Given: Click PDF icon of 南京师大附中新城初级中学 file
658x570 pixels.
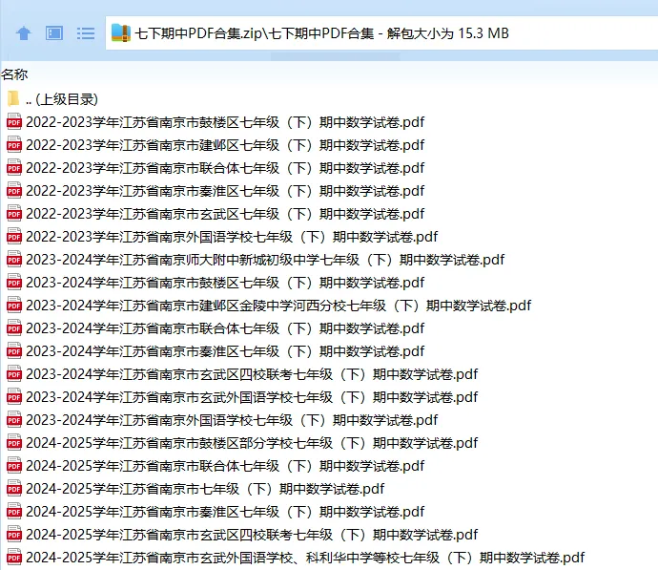Looking at the screenshot, I should [x=14, y=259].
